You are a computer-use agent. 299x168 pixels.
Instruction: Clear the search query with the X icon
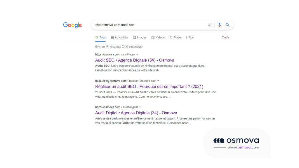[209, 25]
